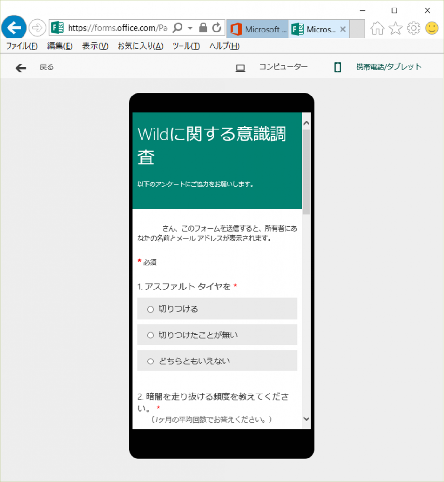Open a new blank tab
The image size is (444, 482).
pos(357,29)
